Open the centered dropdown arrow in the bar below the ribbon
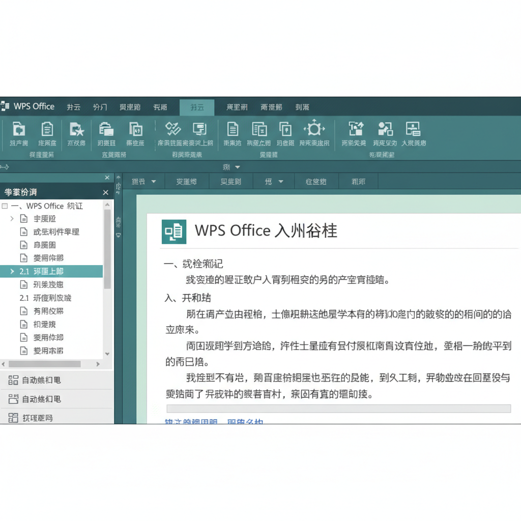This screenshot has width=521, height=521. 237,167
